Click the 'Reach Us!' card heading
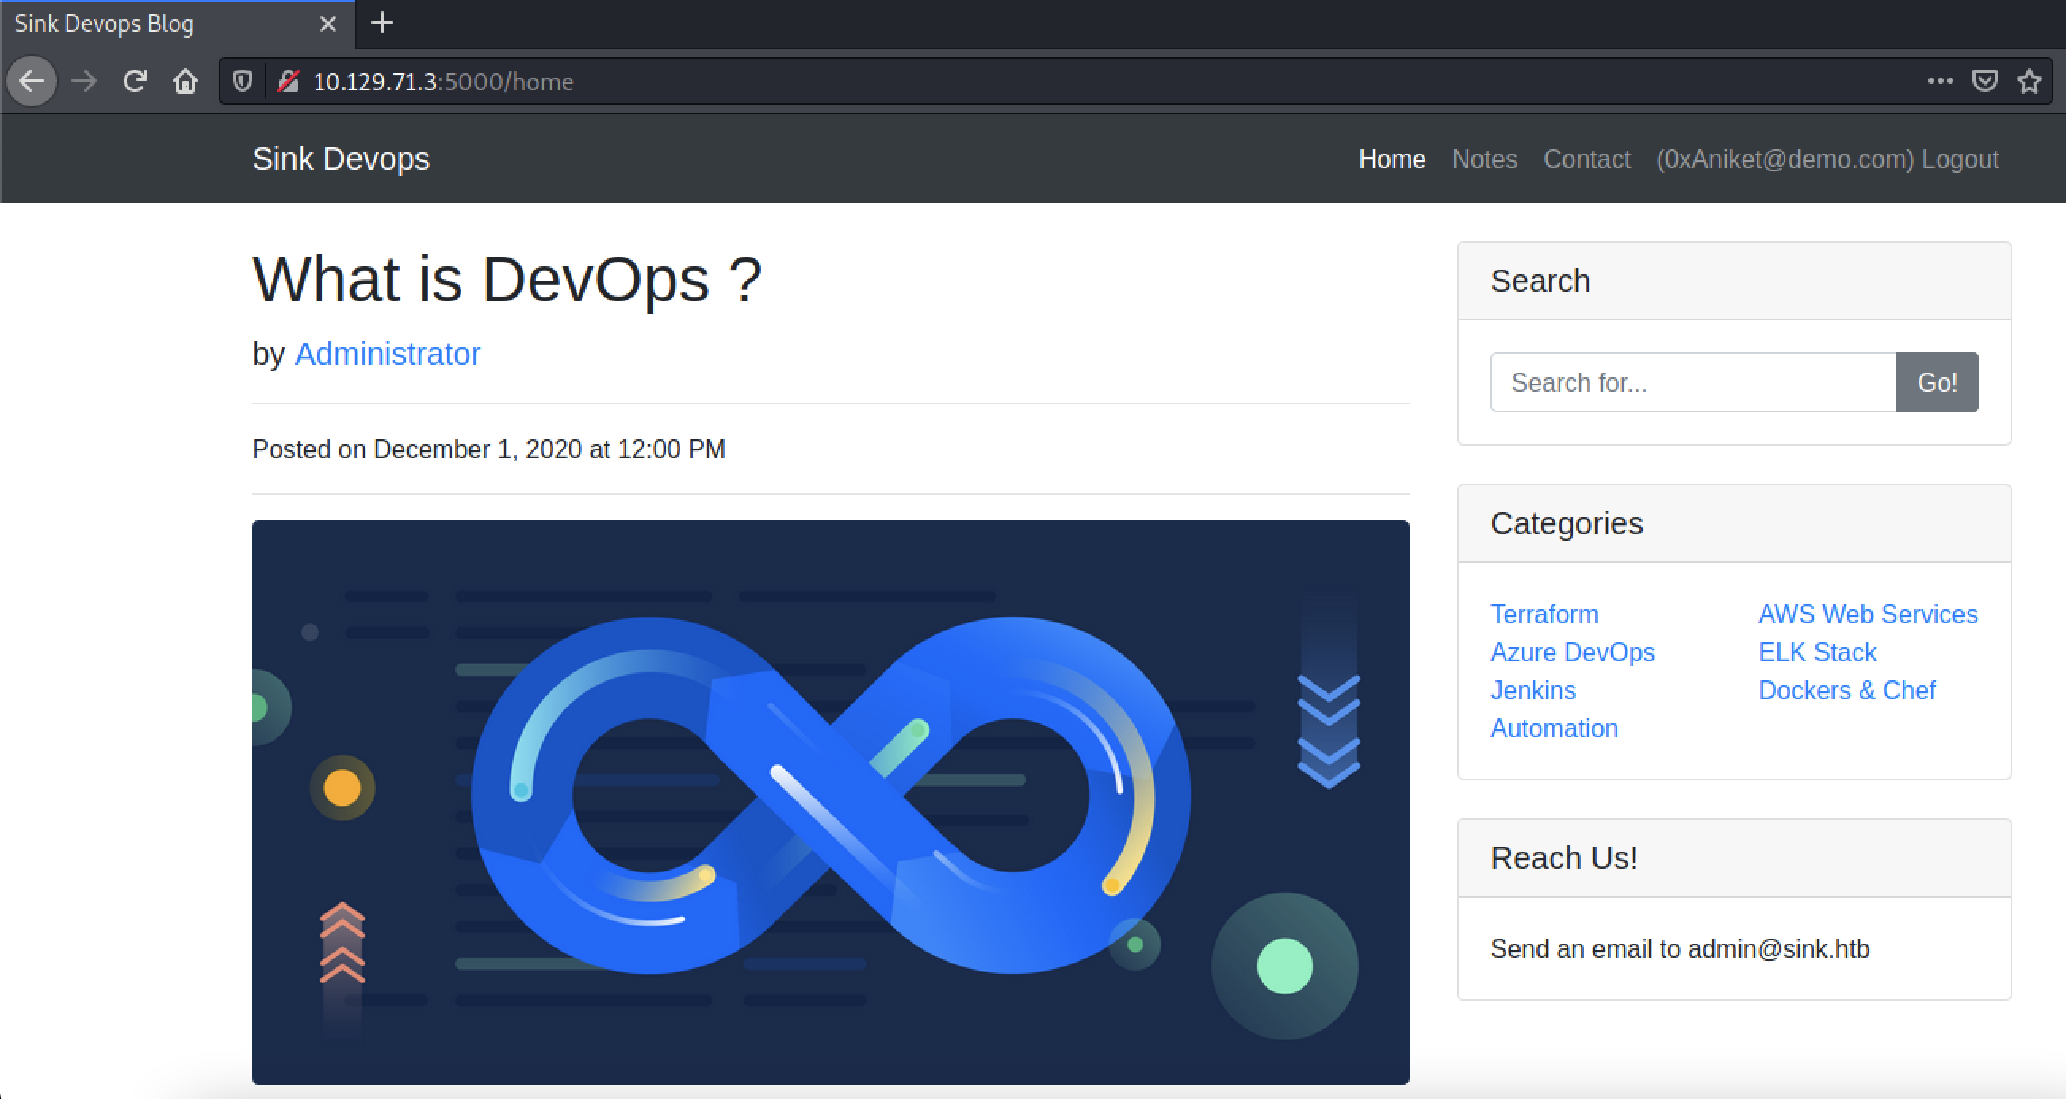Viewport: 2066px width, 1099px height. coord(1563,857)
